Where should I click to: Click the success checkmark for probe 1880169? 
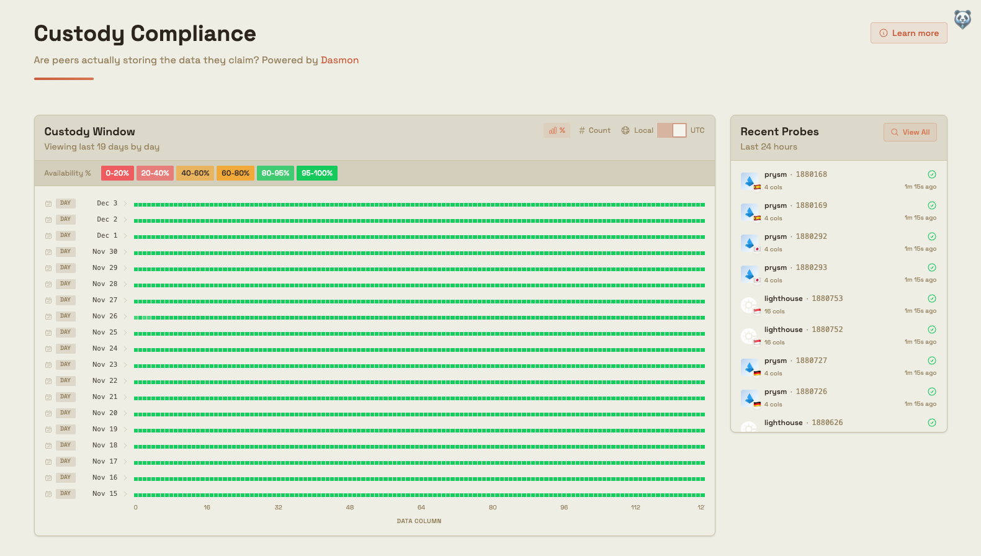(932, 205)
